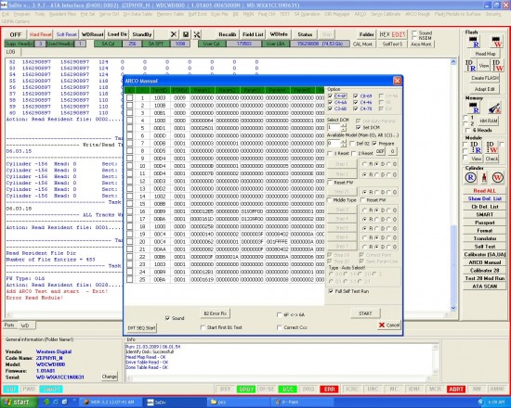Click the Cylinder read circle R icon
Viewport: 511px width, 408px height.
coord(470,178)
